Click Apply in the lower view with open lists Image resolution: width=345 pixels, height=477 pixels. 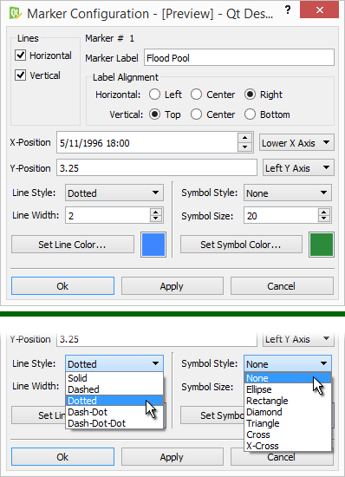[172, 457]
